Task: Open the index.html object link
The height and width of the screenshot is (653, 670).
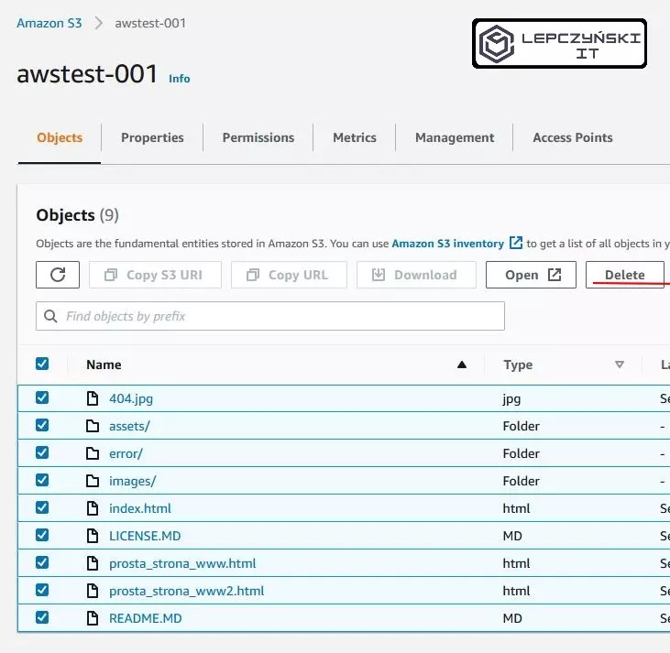Action: click(140, 508)
